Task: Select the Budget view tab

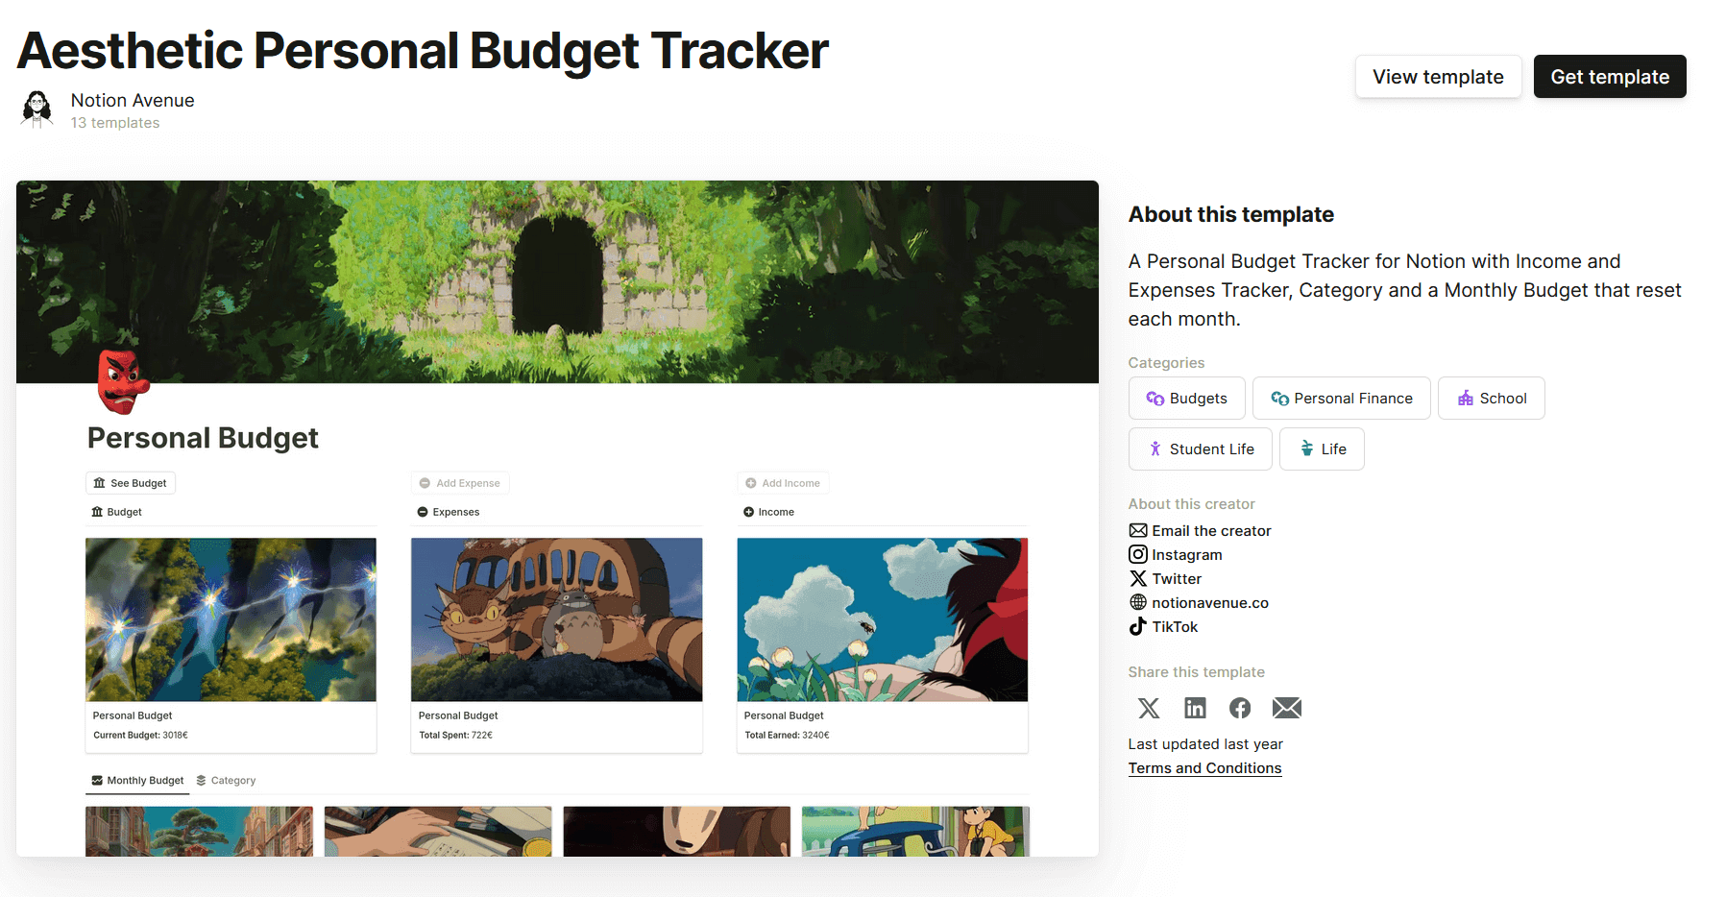Action: point(116,512)
